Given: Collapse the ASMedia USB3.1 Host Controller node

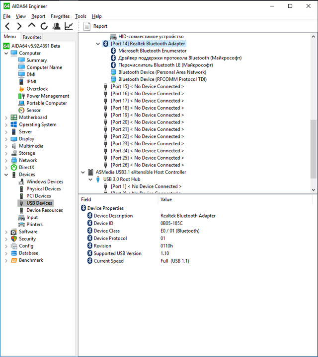Looking at the screenshot, I should [x=83, y=173].
